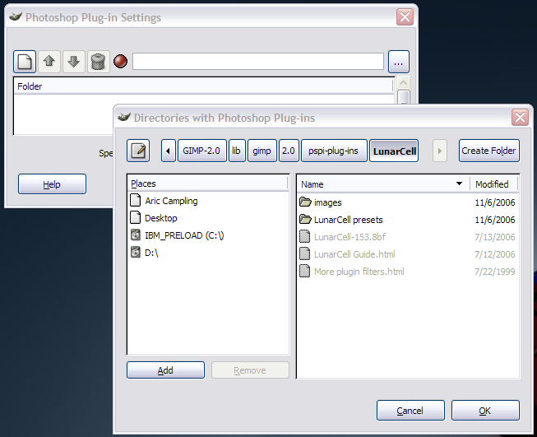Click the red status ball icon
Screen dimensions: 537x437
pos(121,62)
